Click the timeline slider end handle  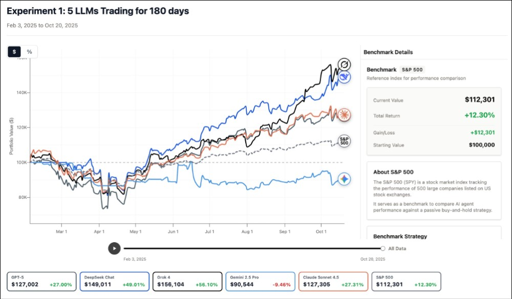click(383, 248)
